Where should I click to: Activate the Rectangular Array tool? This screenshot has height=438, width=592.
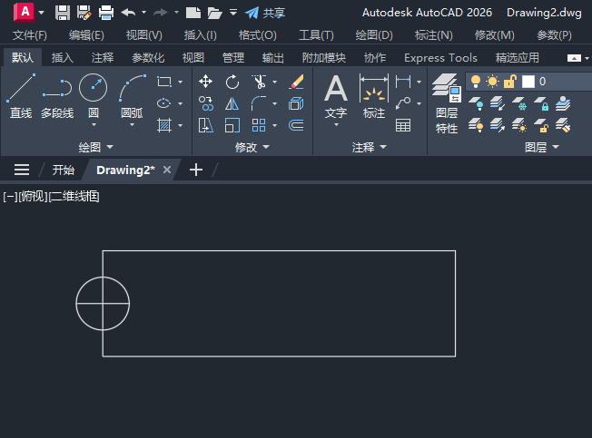[259, 125]
